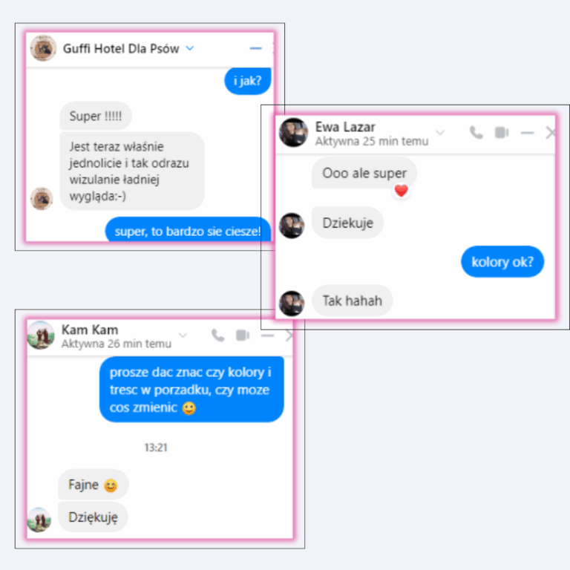The width and height of the screenshot is (570, 570).
Task: Open Kam Kam's header profile picture
Action: [x=41, y=335]
